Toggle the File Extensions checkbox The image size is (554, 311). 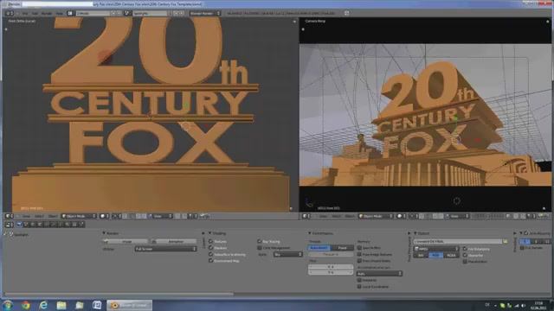click(x=465, y=249)
